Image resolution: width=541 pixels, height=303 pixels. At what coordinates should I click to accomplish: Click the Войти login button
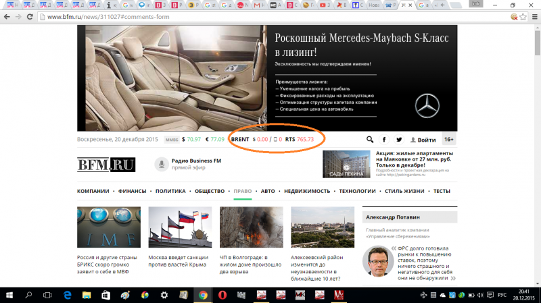click(x=423, y=140)
